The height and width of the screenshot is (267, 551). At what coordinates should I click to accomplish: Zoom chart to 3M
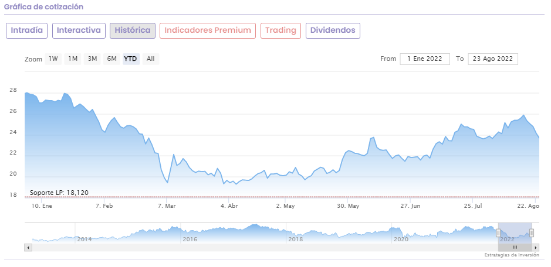click(x=92, y=59)
